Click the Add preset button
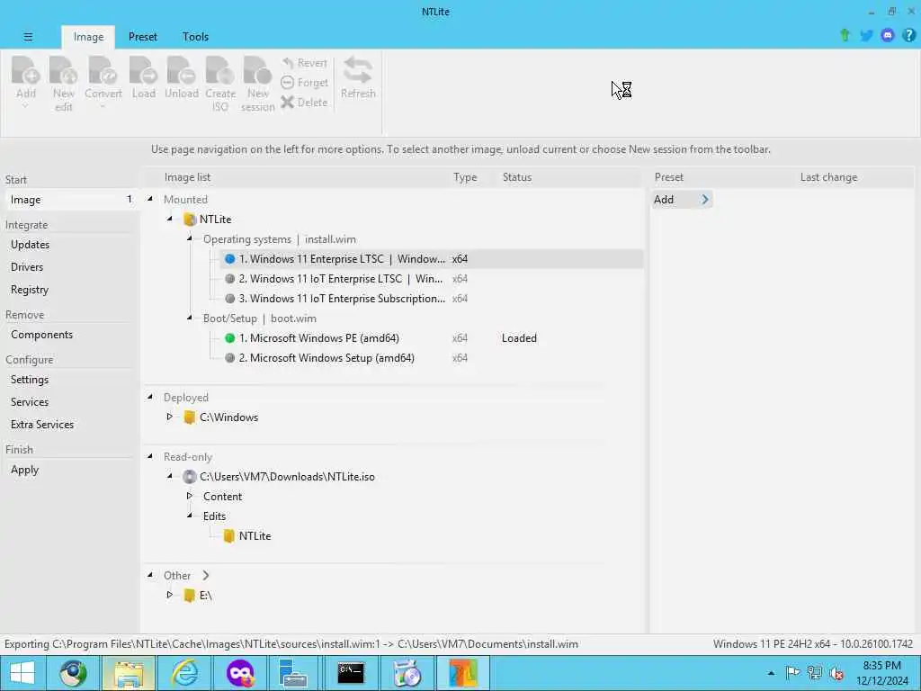 682,200
